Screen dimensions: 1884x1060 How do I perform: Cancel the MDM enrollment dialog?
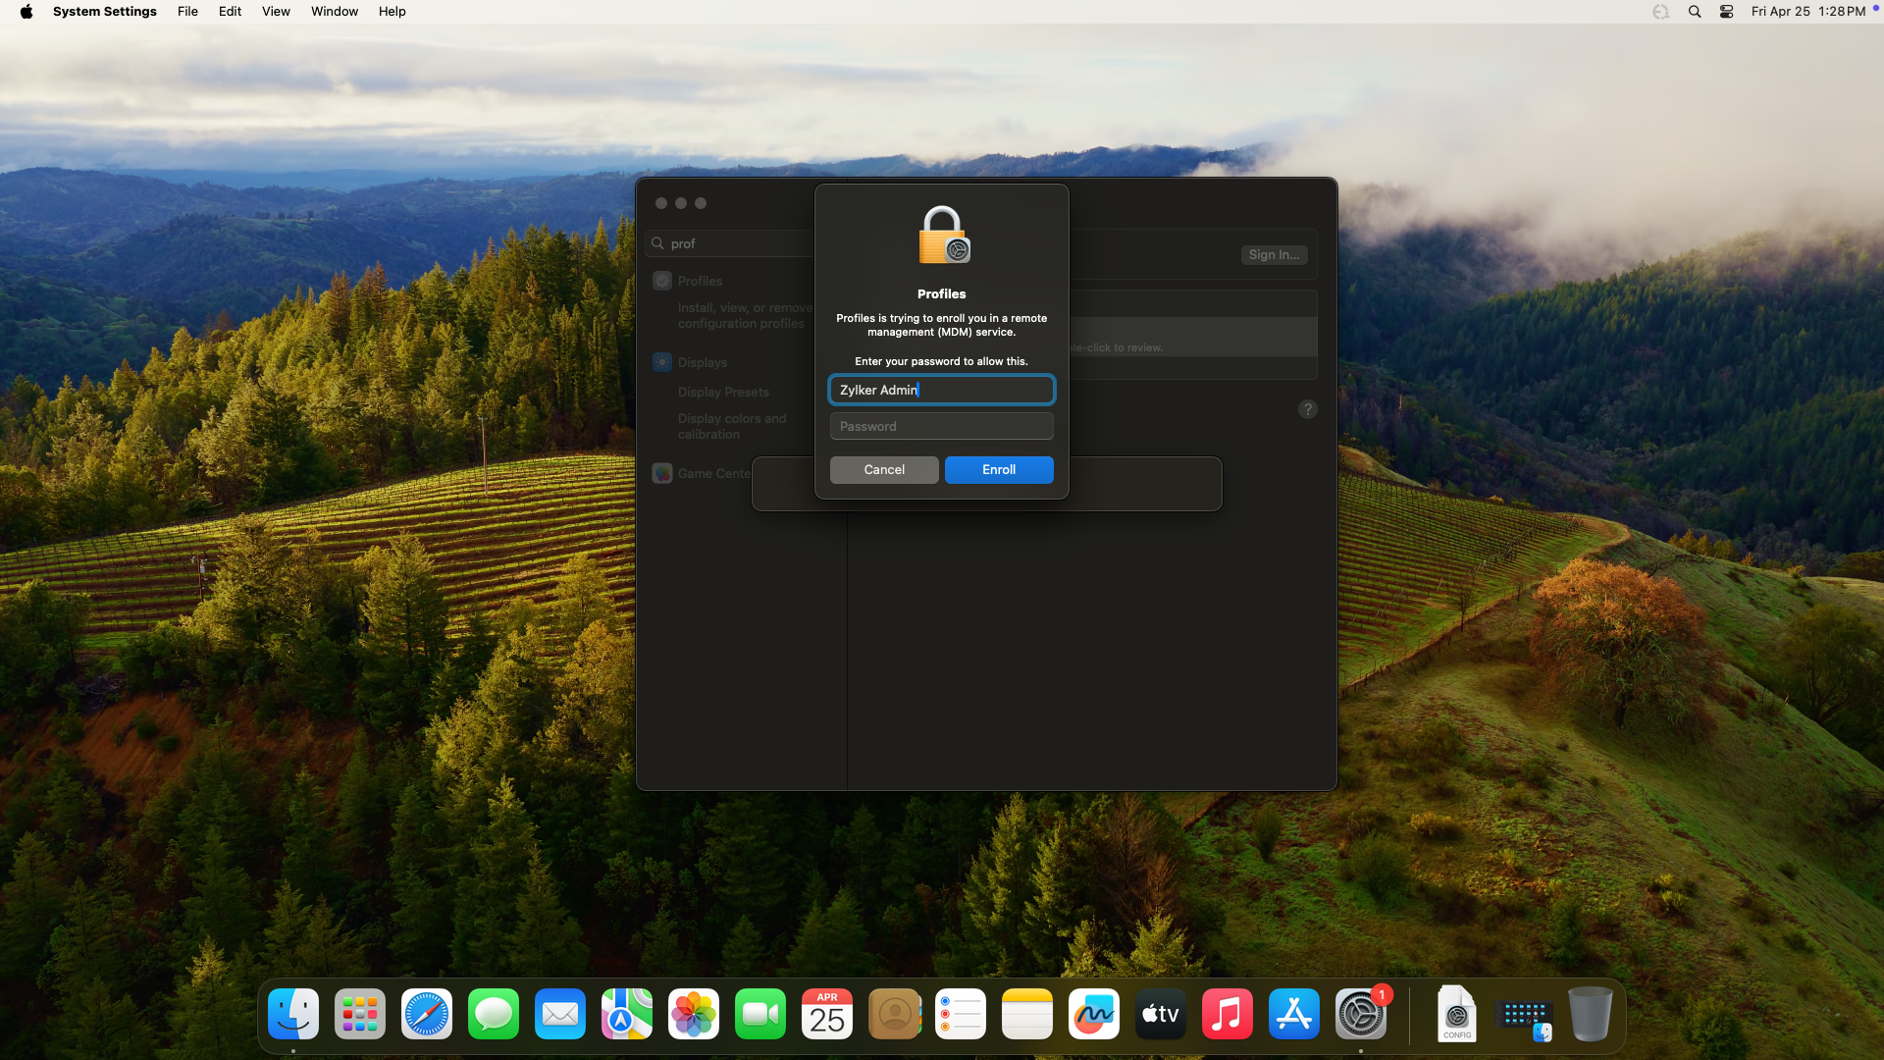point(883,470)
